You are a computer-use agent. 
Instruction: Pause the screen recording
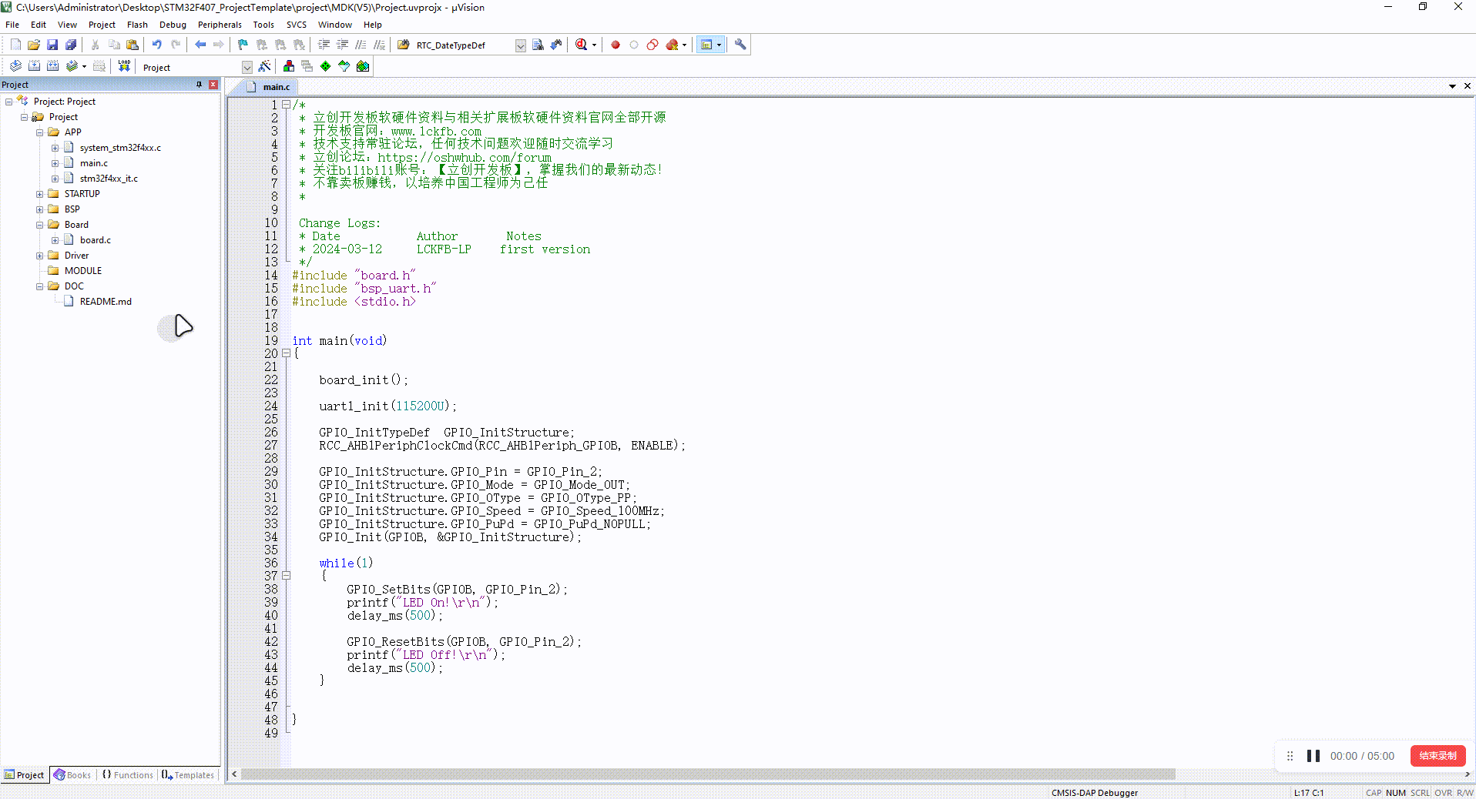(1313, 756)
